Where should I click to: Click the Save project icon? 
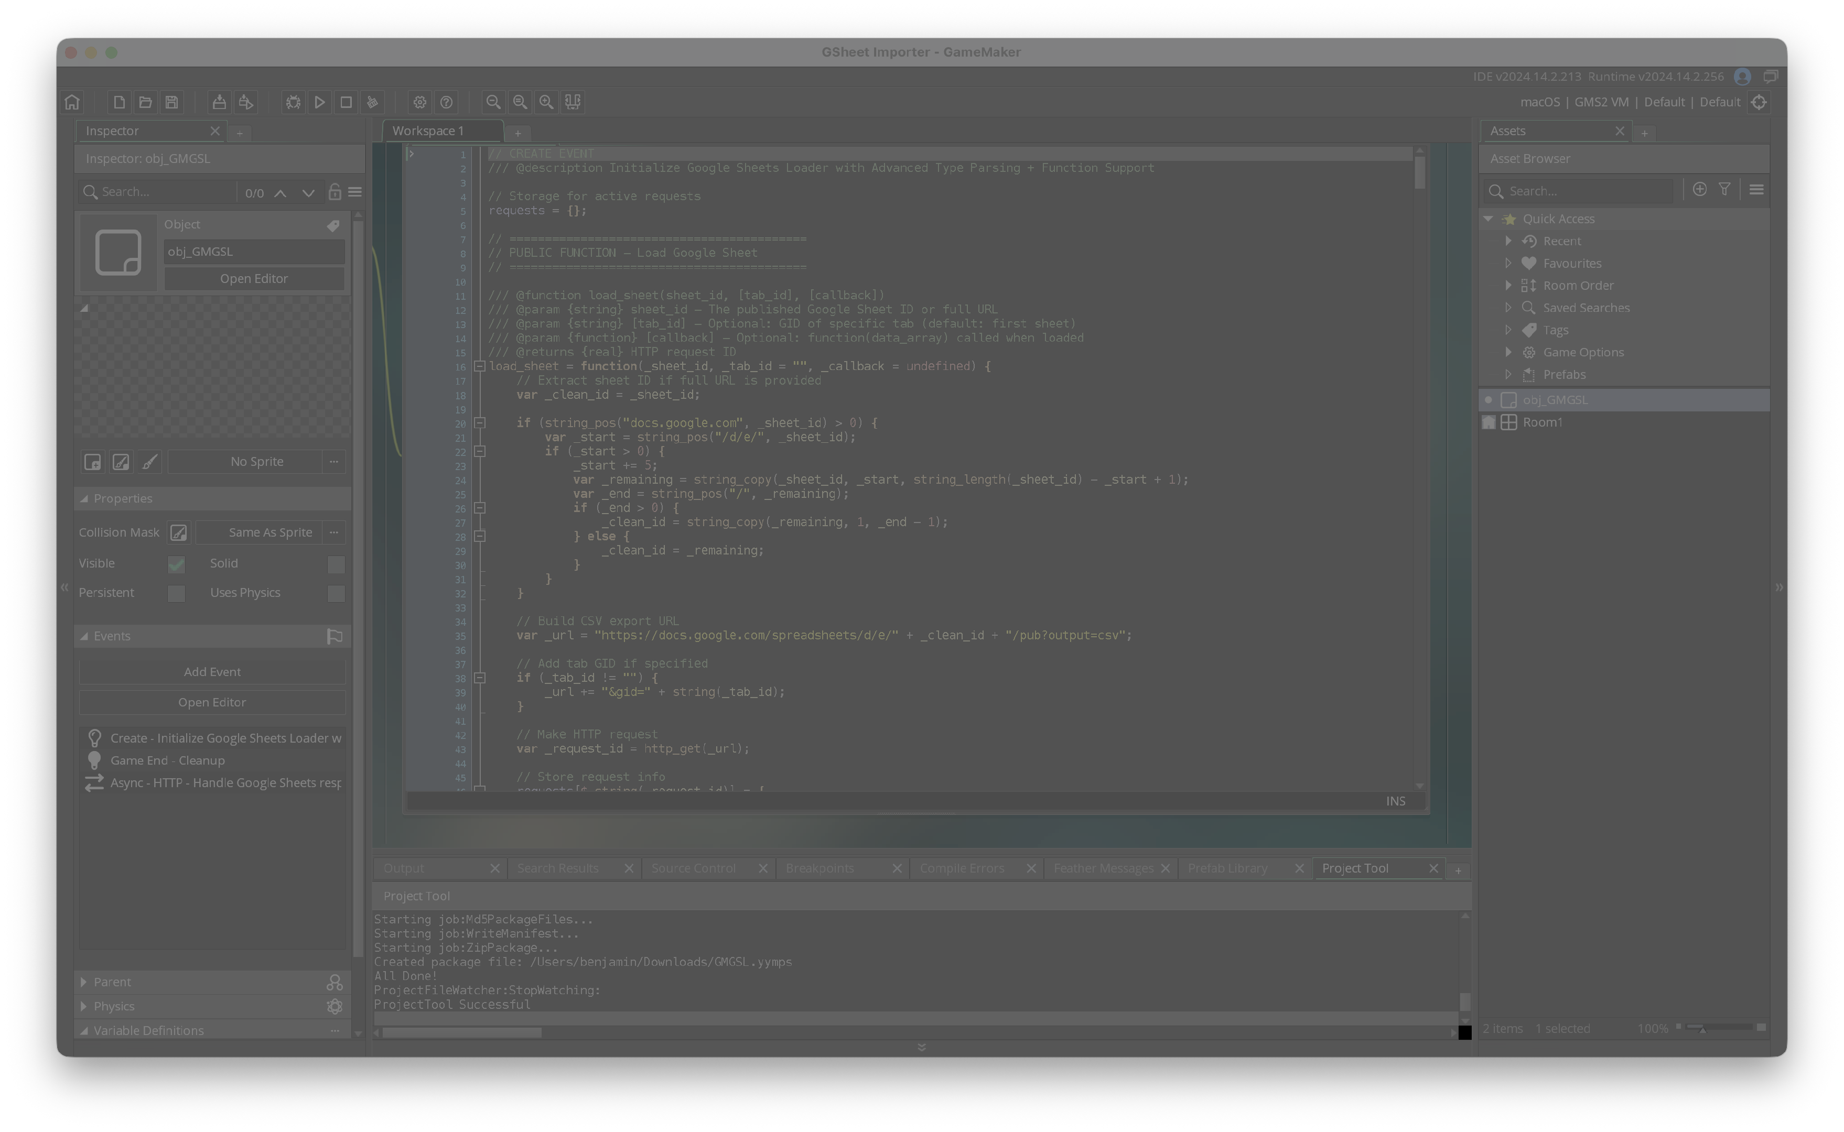171,102
